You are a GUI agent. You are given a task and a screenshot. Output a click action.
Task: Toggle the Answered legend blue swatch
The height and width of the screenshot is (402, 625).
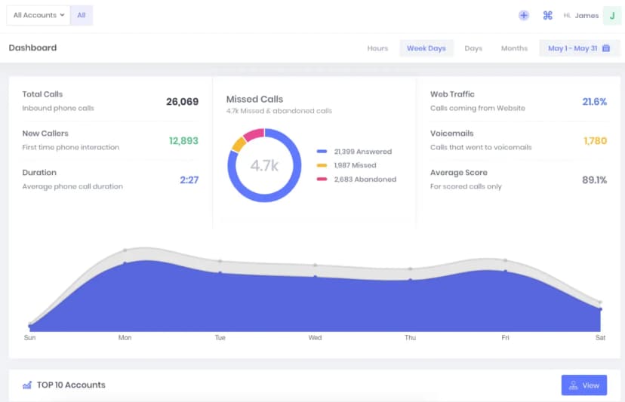coord(322,152)
